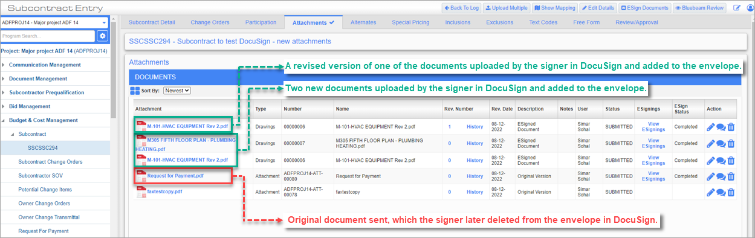Switch to Subcontract Detail tab
755x238 pixels.
(x=152, y=22)
